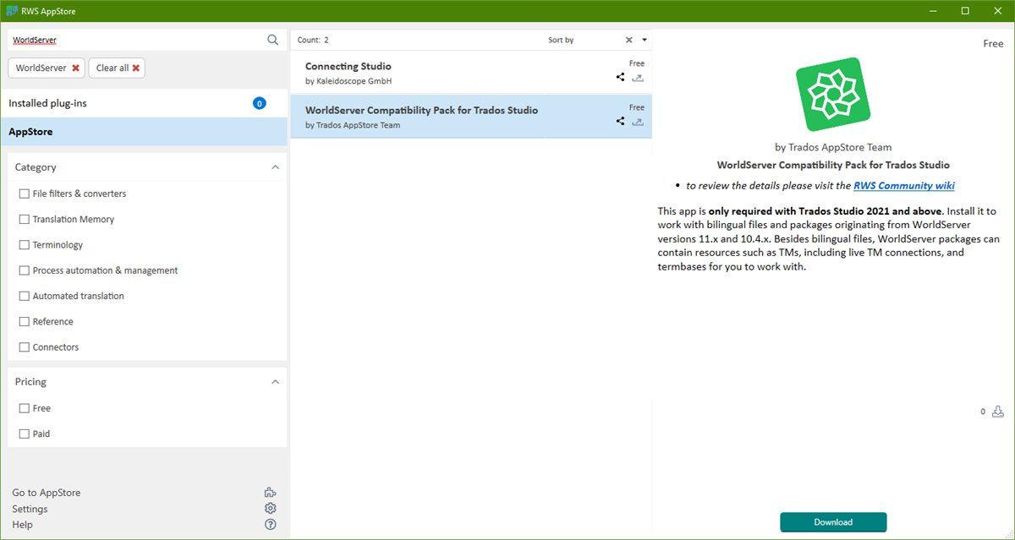Viewport: 1015px width, 540px height.
Task: Click the search magnifier icon
Action: pos(272,40)
